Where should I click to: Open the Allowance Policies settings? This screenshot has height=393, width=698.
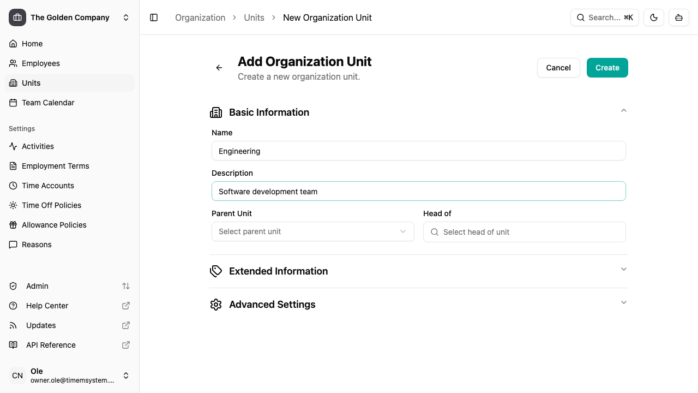53,225
